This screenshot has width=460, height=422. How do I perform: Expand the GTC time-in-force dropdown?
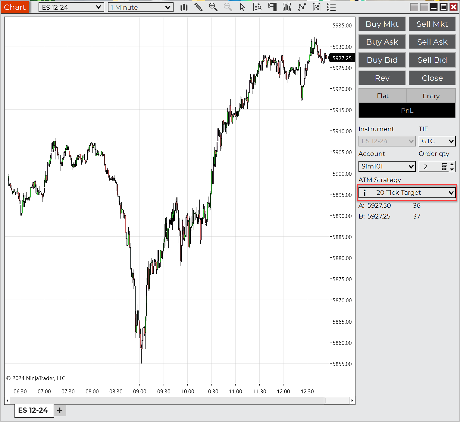tap(437, 141)
